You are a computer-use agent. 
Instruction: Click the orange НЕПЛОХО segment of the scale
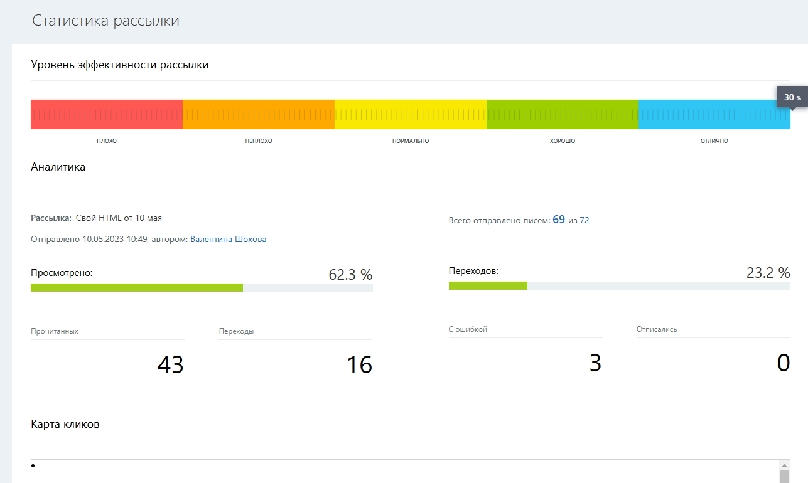click(259, 114)
